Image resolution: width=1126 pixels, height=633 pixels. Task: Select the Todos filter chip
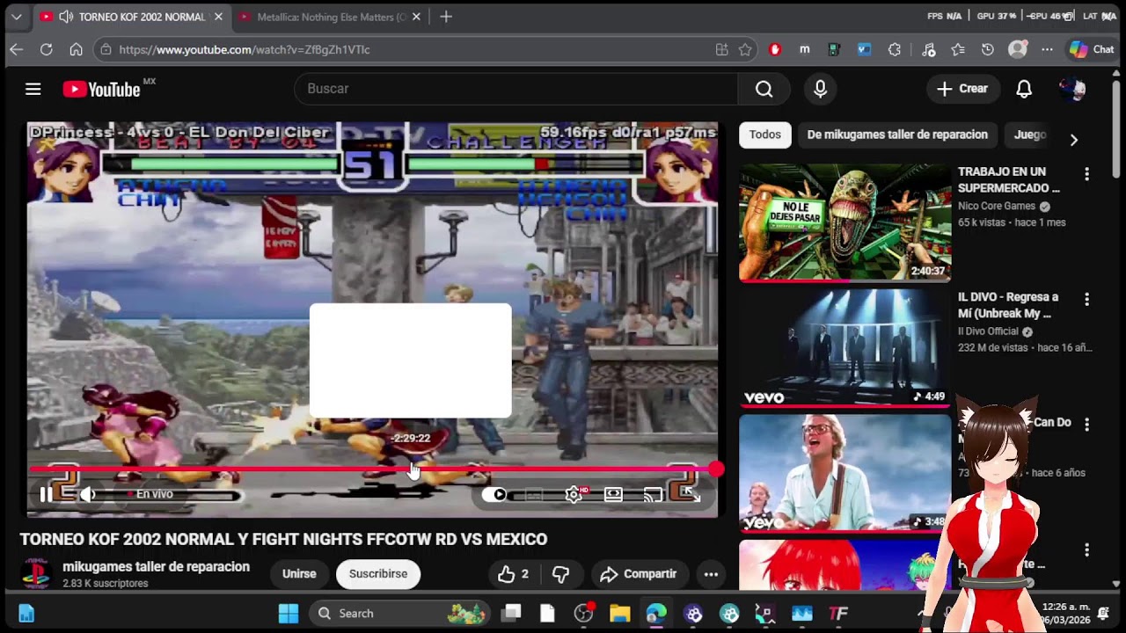(x=764, y=135)
